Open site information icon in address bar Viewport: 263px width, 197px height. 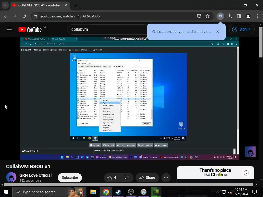click(35, 16)
